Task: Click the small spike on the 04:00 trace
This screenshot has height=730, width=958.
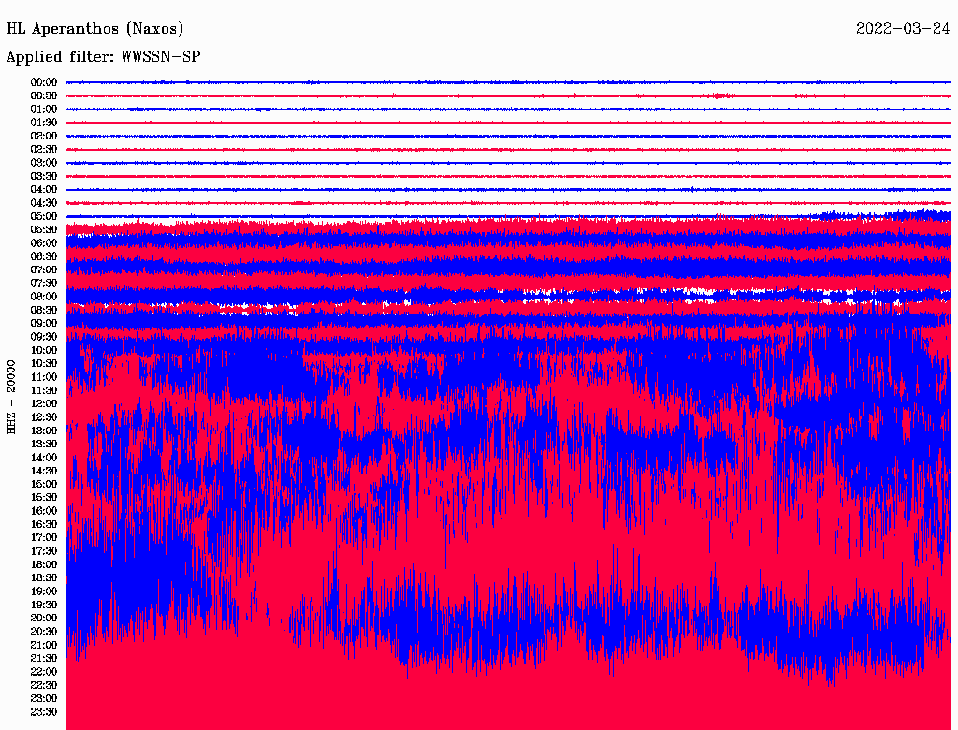Action: 573,188
